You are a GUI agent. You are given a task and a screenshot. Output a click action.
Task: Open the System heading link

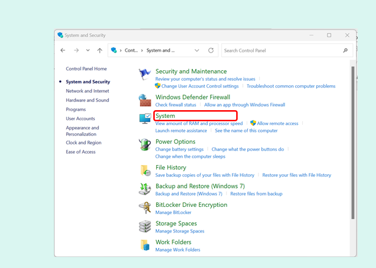click(165, 116)
